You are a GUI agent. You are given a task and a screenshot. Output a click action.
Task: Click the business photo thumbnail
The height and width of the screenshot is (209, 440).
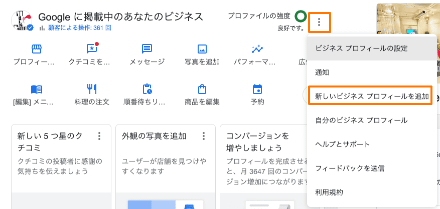pos(408,20)
